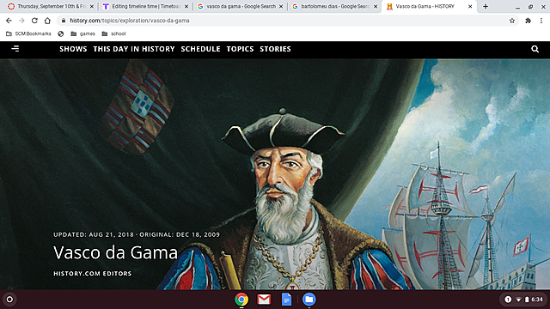Open the TOPICS menu item
Screen dimensions: 550x309
pos(240,49)
